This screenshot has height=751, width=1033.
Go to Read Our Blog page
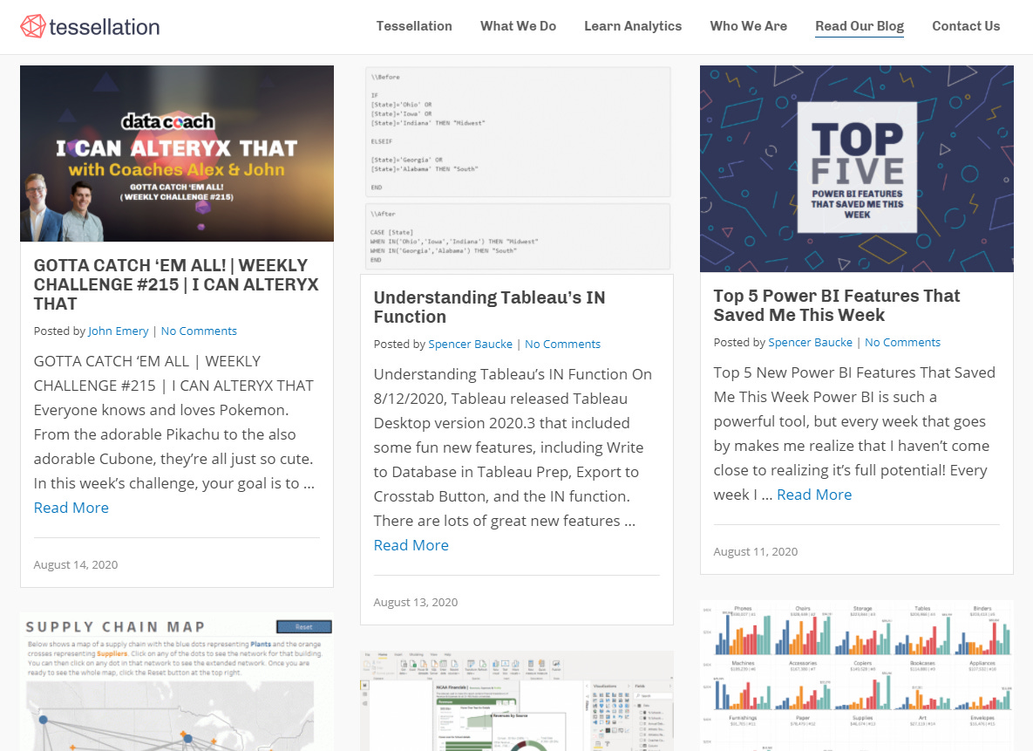pyautogui.click(x=859, y=26)
